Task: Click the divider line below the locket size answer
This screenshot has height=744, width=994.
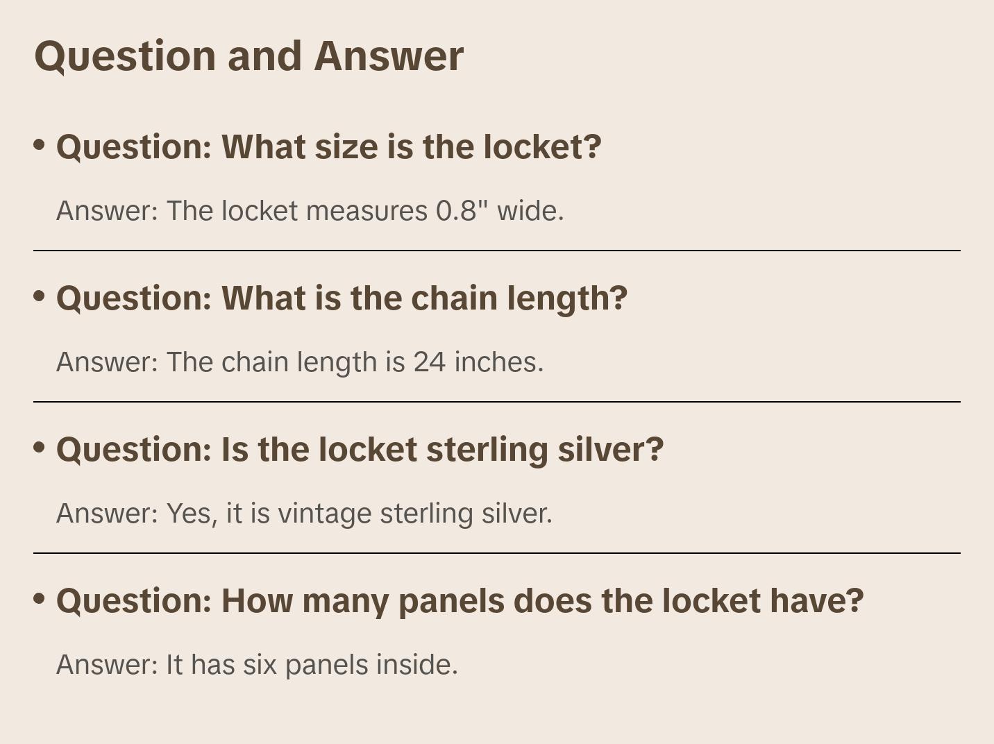Action: coord(497,251)
